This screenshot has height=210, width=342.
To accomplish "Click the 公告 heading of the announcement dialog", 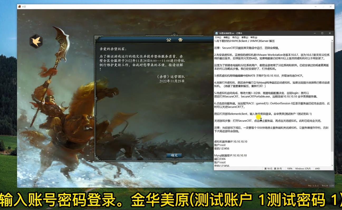I will [174, 40].
